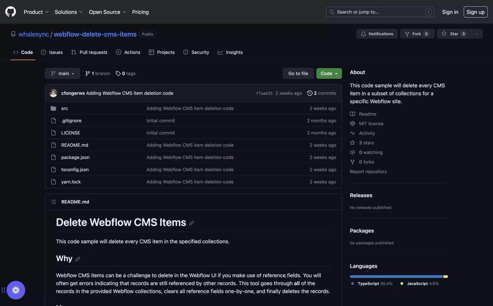
Task: Click the branch icon beside 1 branch
Action: point(88,74)
